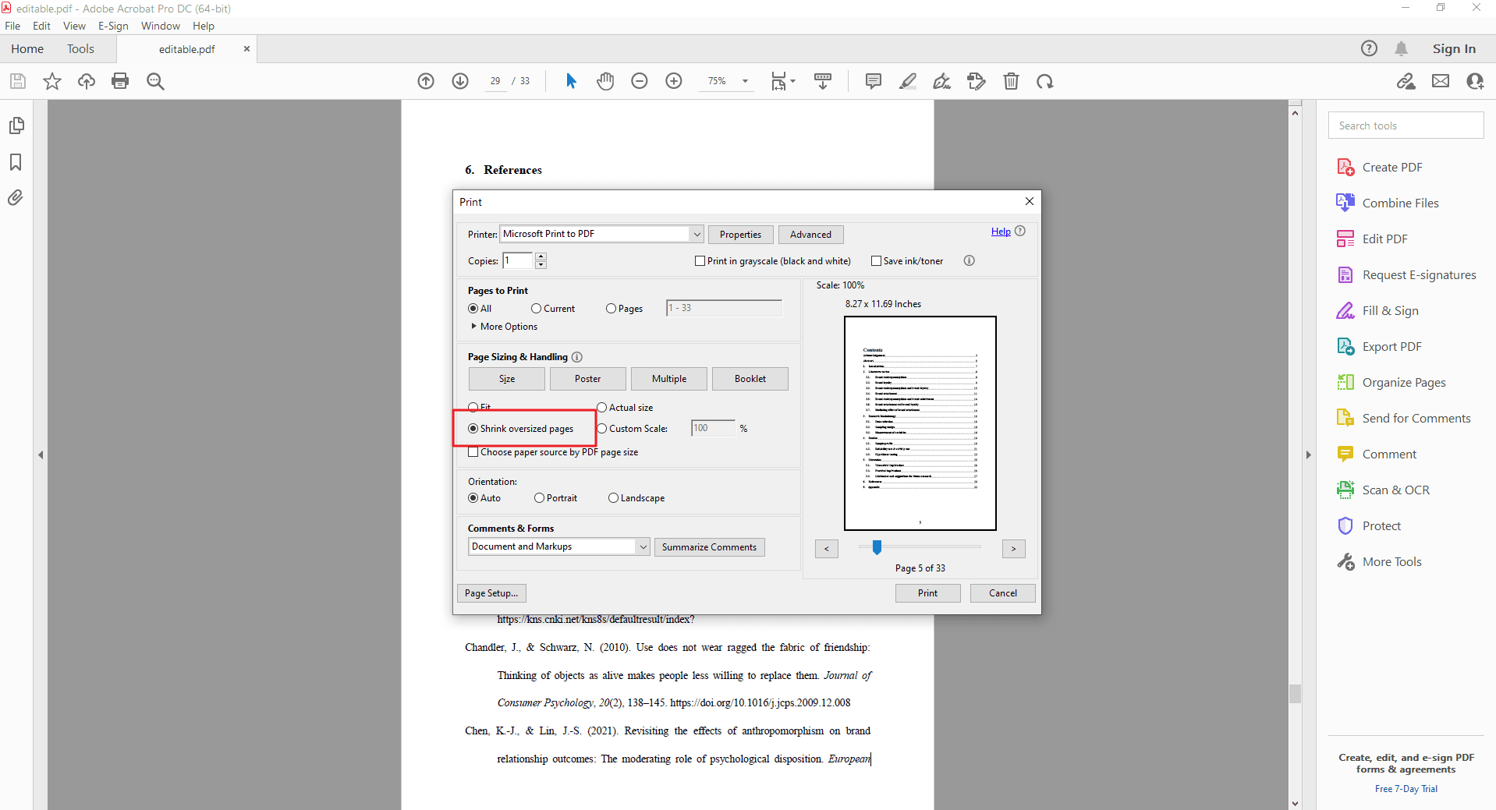Image resolution: width=1496 pixels, height=810 pixels.
Task: Click the printer icon in toolbar
Action: point(120,81)
